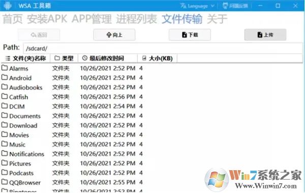305x193 pixels.
Task: Open the 首页 tab
Action: coord(12,19)
